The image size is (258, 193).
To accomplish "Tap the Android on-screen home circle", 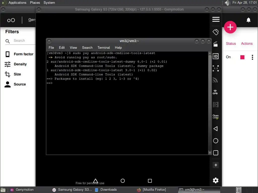I will tap(123, 181).
